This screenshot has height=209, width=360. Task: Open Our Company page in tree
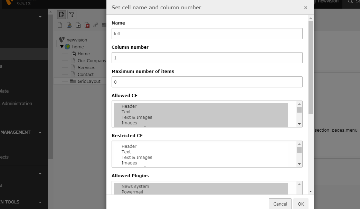pos(92,60)
